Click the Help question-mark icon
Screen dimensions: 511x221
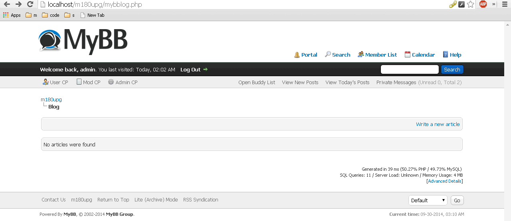point(446,55)
